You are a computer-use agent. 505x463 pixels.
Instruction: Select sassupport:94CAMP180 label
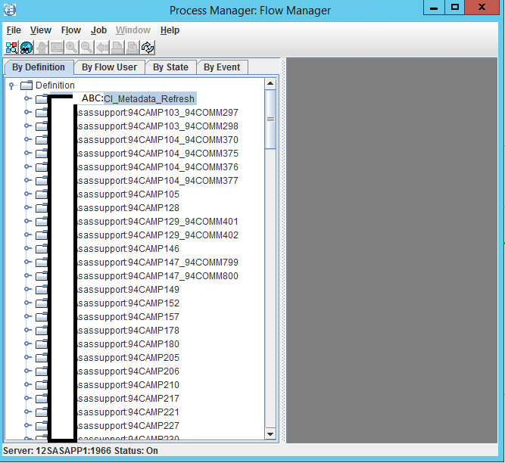tap(129, 344)
